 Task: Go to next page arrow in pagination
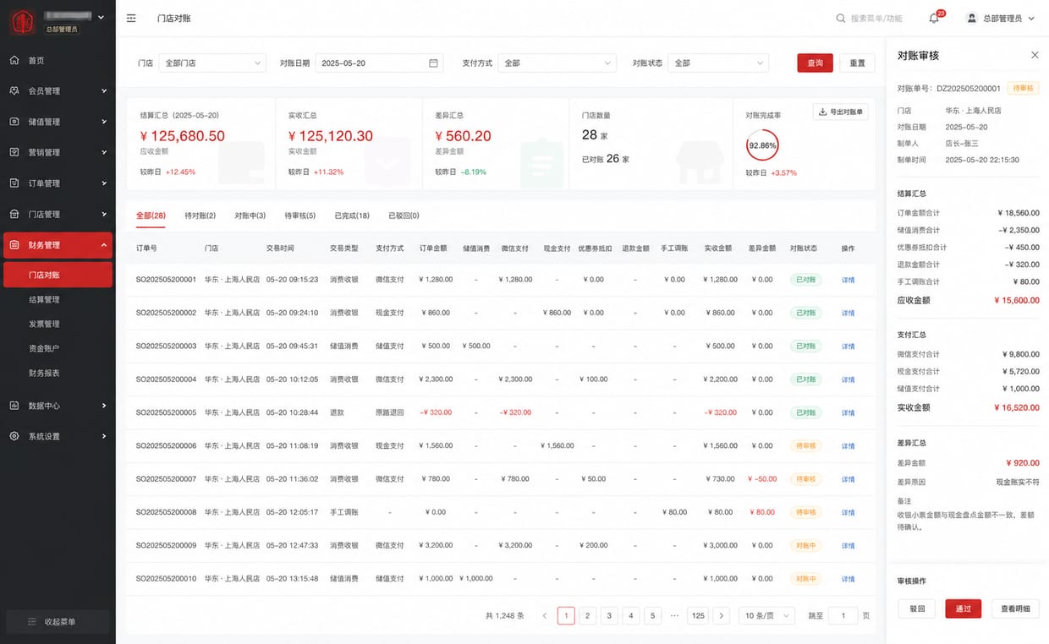tap(721, 616)
